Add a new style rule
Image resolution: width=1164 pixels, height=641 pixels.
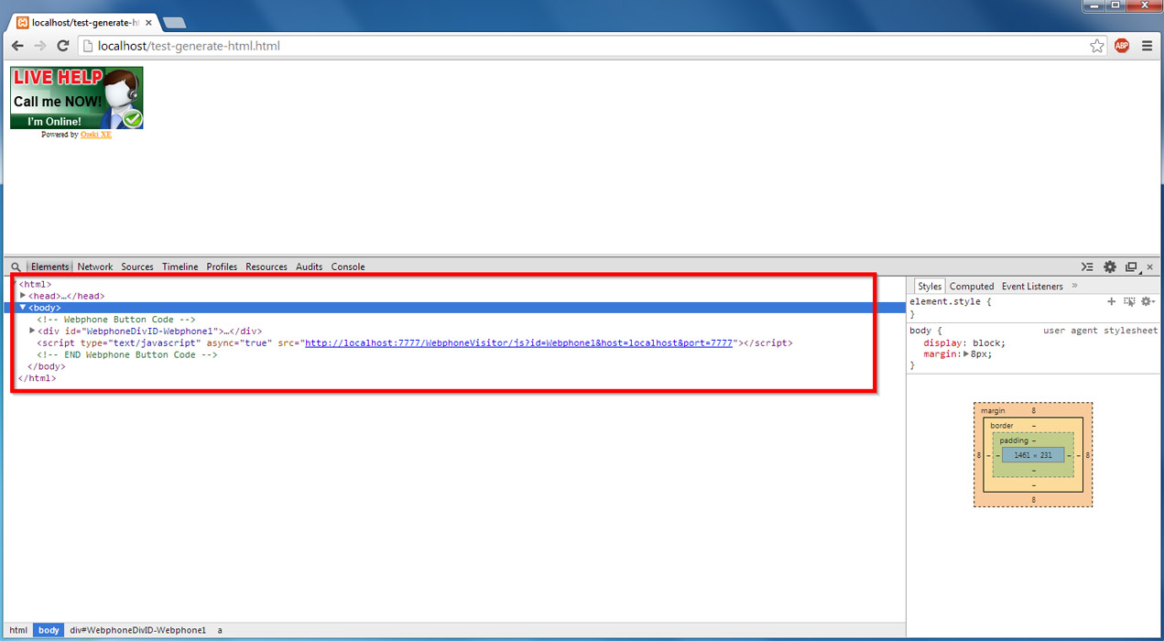click(x=1112, y=301)
